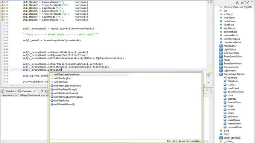Click the star icon beside __main__

point(221,141)
